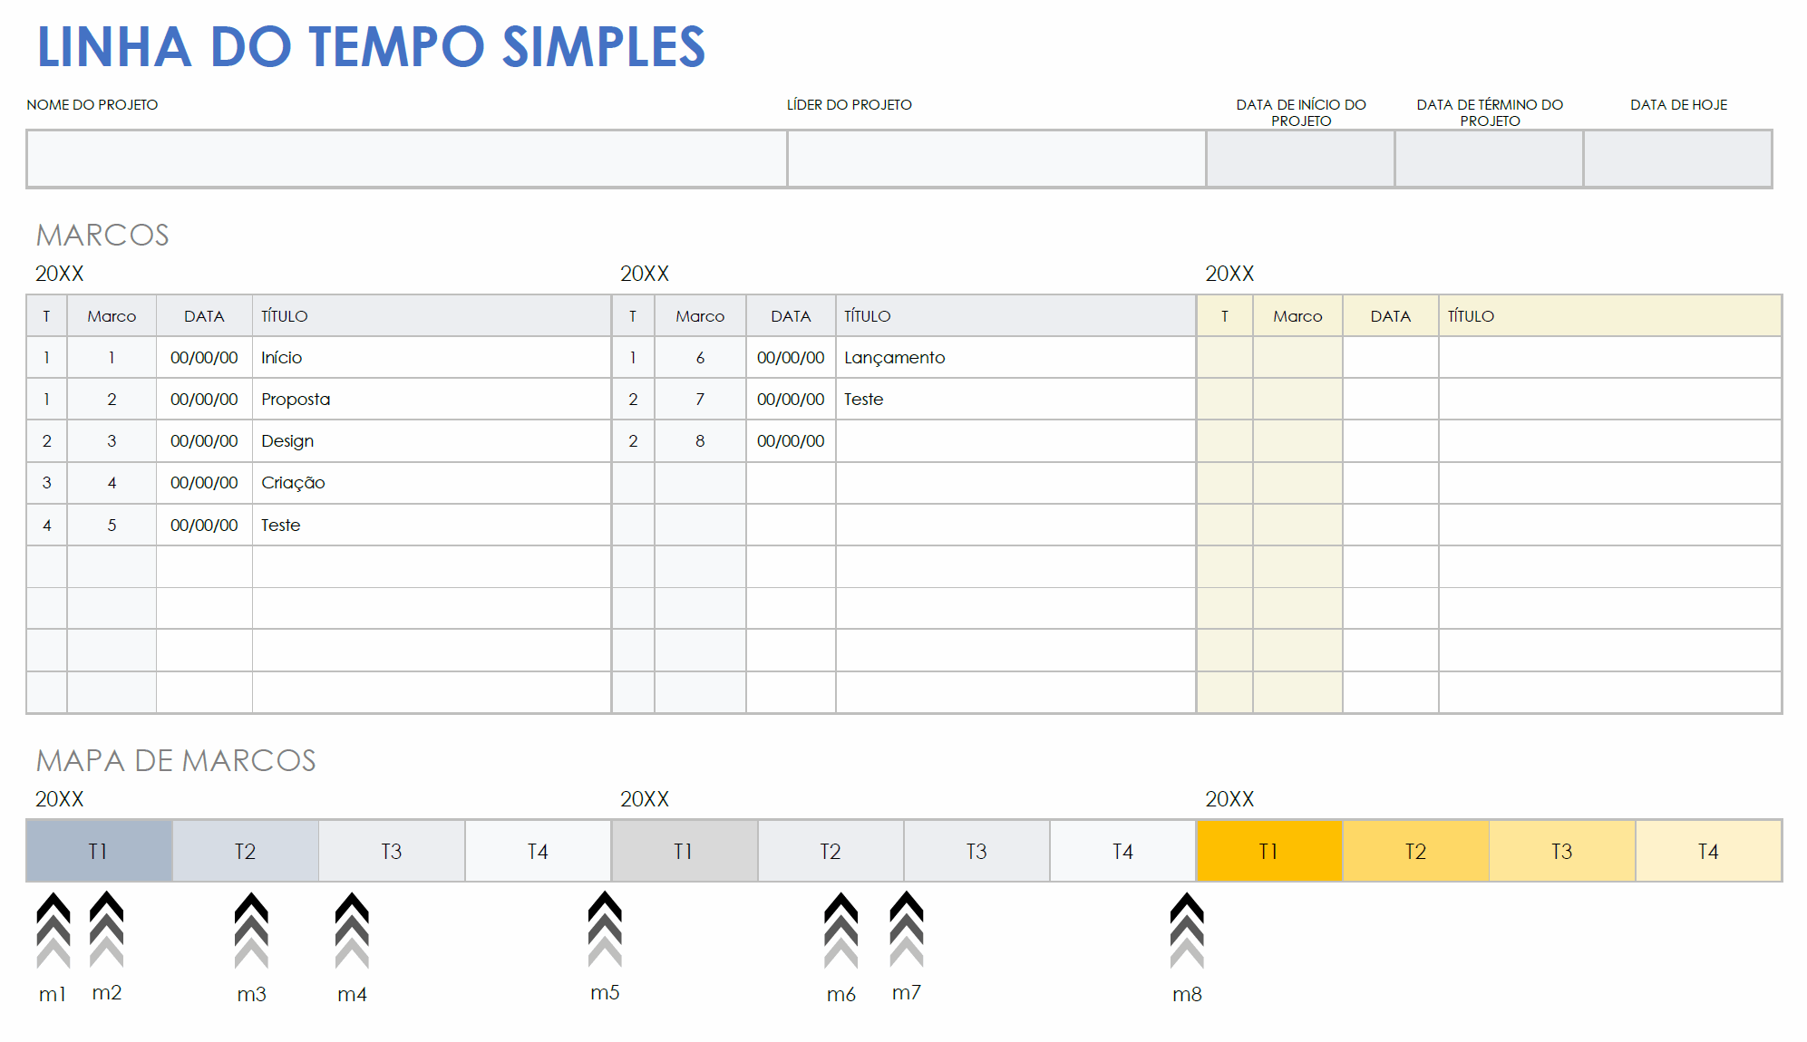
Task: Select the m3 milestone arrow icon
Action: tap(251, 931)
